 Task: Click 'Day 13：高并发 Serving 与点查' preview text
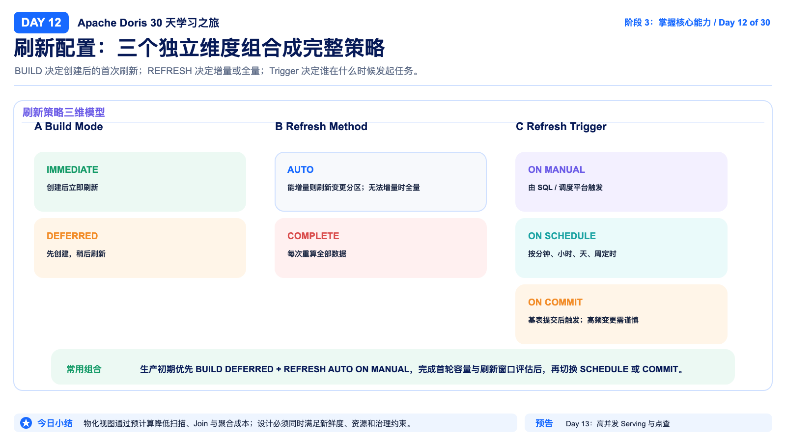[x=618, y=423]
